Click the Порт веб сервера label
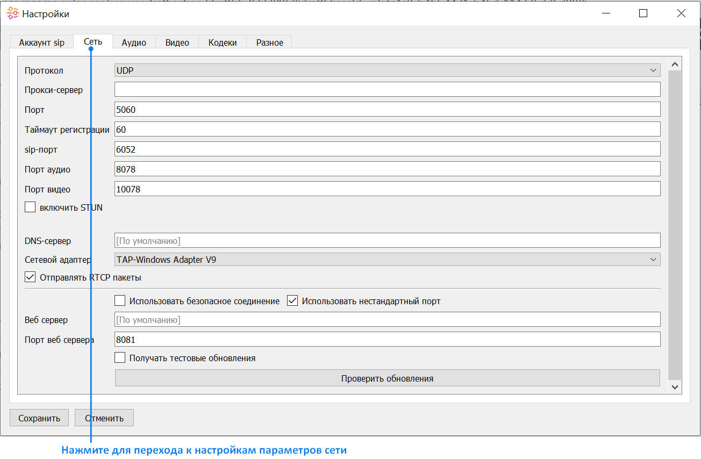Viewport: 701px width, 459px height. click(60, 340)
